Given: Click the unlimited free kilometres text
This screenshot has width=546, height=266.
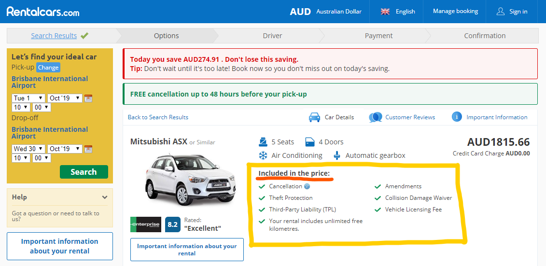Looking at the screenshot, I should tap(316, 225).
